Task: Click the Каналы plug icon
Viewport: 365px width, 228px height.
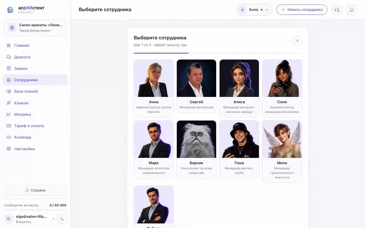Action: [9, 103]
